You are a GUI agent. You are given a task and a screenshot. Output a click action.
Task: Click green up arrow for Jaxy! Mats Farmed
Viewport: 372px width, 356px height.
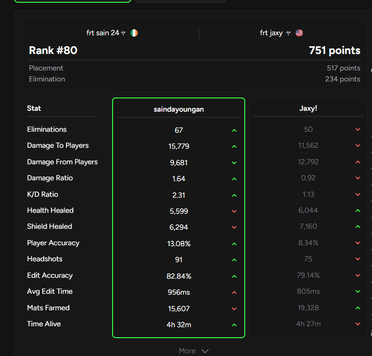pos(358,308)
